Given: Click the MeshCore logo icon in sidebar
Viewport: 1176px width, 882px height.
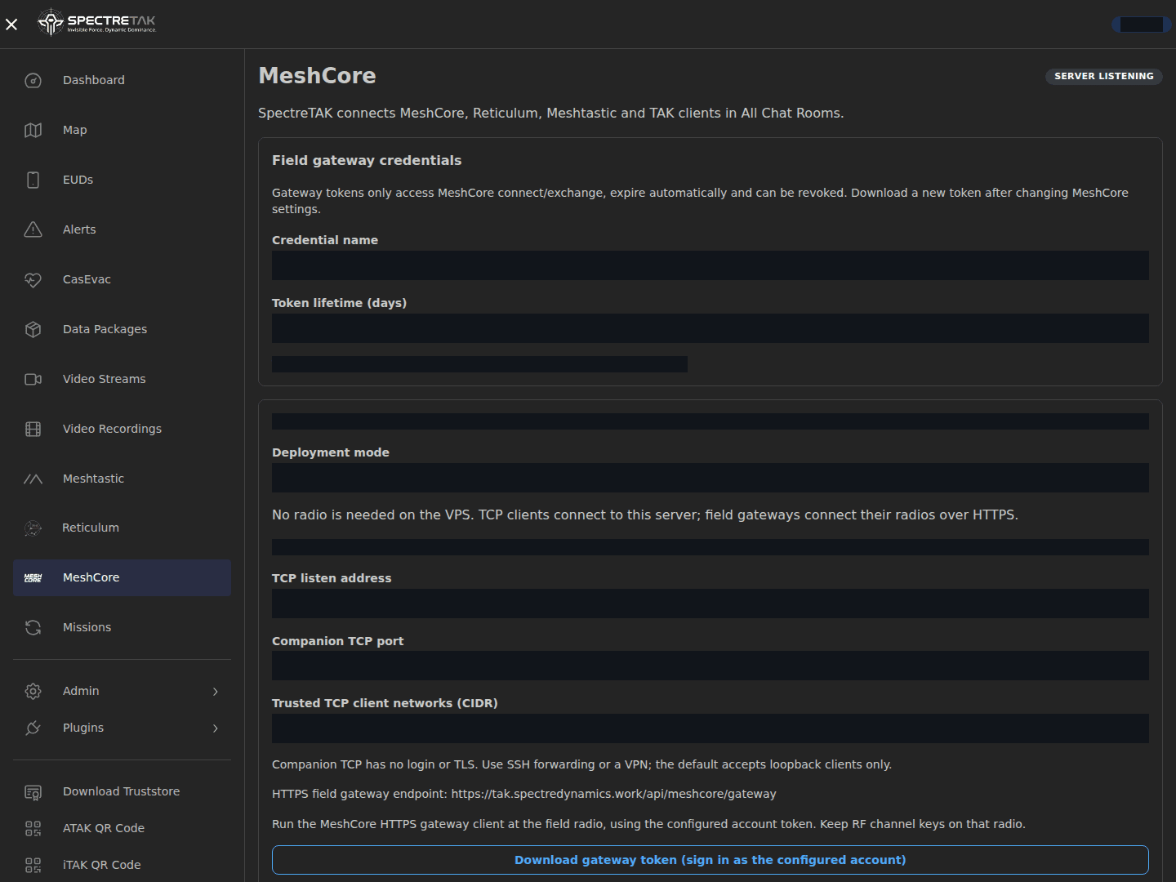Looking at the screenshot, I should [x=33, y=577].
